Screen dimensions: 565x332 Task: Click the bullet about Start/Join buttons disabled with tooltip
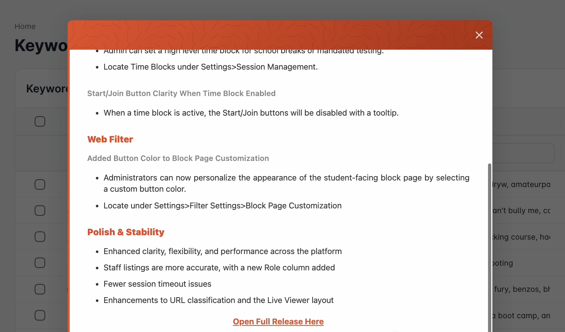[x=251, y=113]
